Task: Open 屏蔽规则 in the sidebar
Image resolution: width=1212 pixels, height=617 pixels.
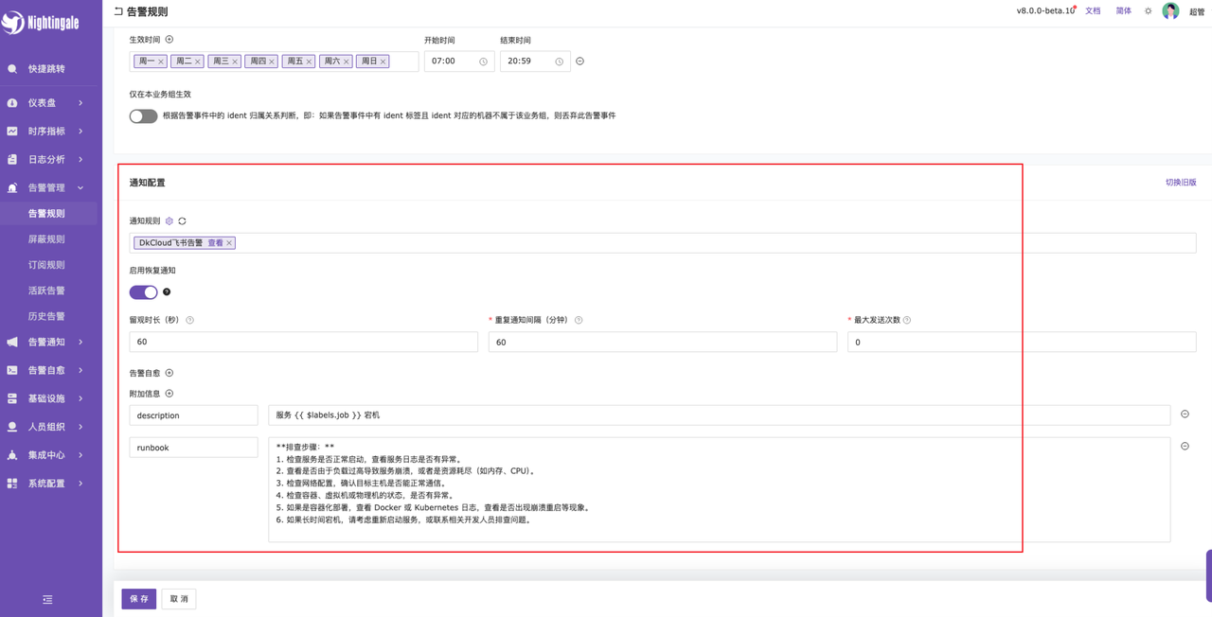Action: (x=46, y=239)
